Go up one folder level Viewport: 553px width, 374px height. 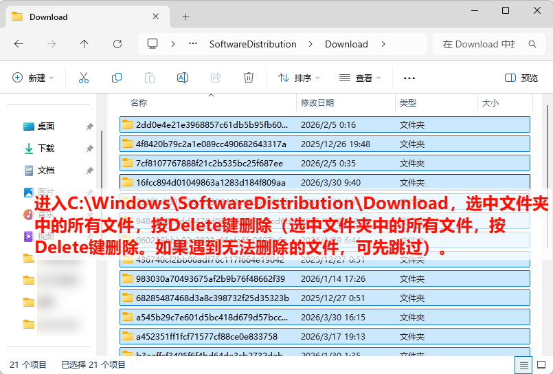point(84,44)
